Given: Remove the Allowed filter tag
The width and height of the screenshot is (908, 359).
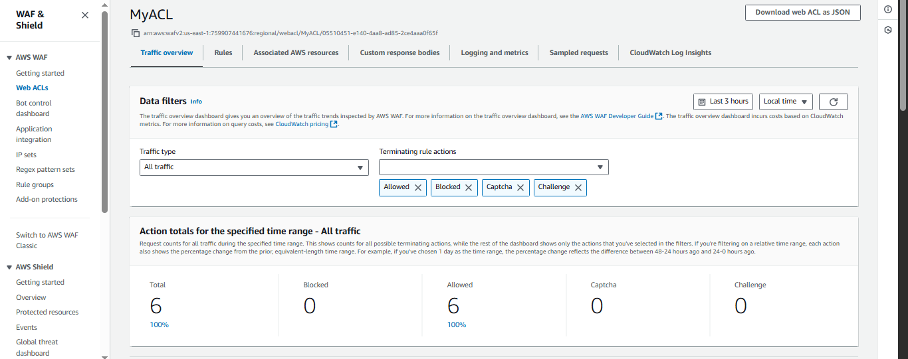Looking at the screenshot, I should point(418,188).
